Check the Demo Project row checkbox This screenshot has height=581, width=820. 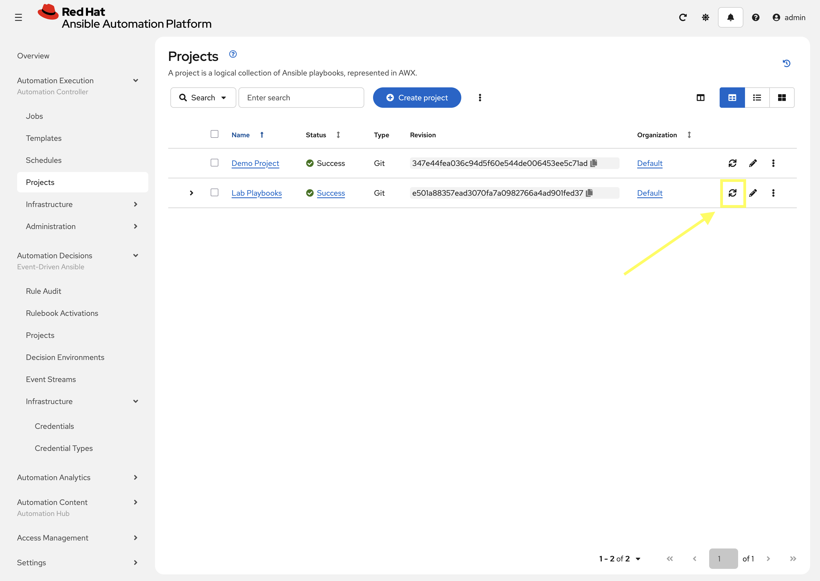[x=215, y=163]
